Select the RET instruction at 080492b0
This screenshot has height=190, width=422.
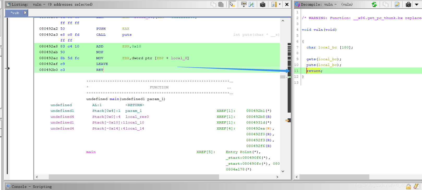tap(100, 70)
